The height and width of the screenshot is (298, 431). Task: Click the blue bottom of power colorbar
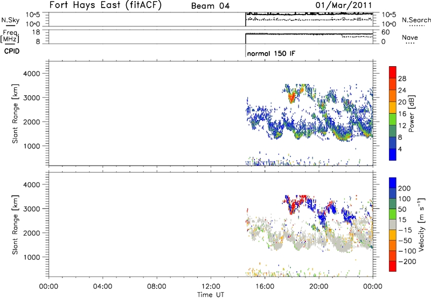click(x=393, y=154)
